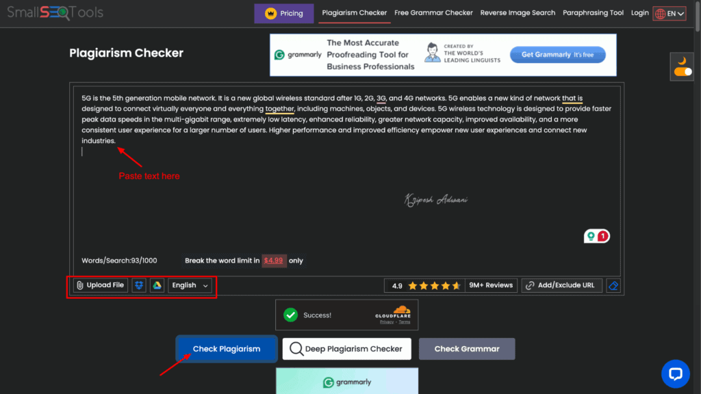This screenshot has height=394, width=701.
Task: Open the English language dropdown
Action: (x=190, y=285)
